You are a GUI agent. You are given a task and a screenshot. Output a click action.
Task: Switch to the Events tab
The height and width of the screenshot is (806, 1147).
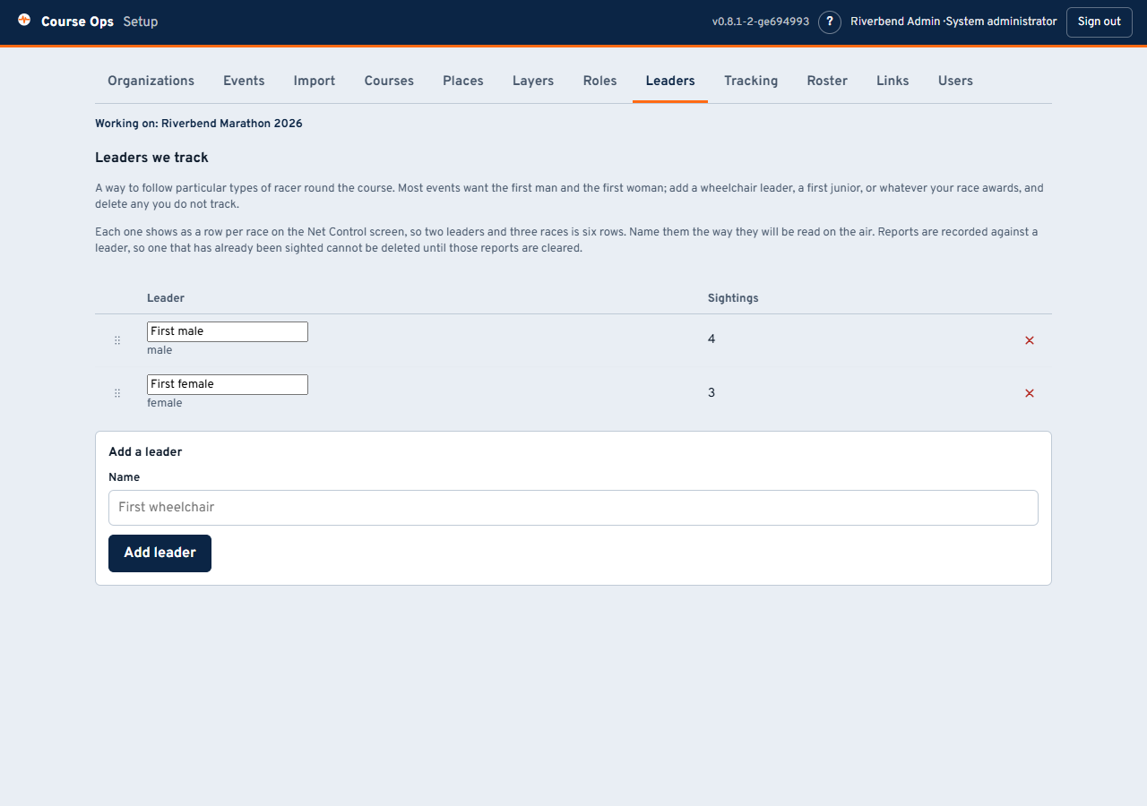click(244, 81)
